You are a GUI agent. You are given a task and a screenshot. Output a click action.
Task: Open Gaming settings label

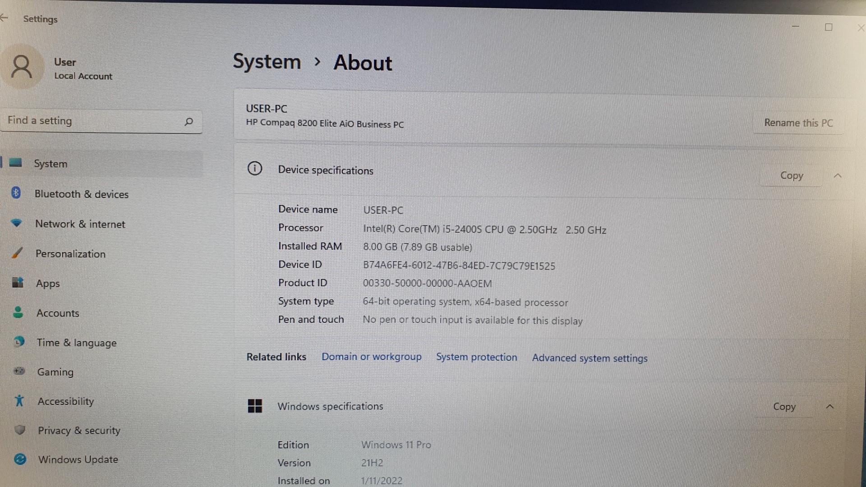coord(55,372)
